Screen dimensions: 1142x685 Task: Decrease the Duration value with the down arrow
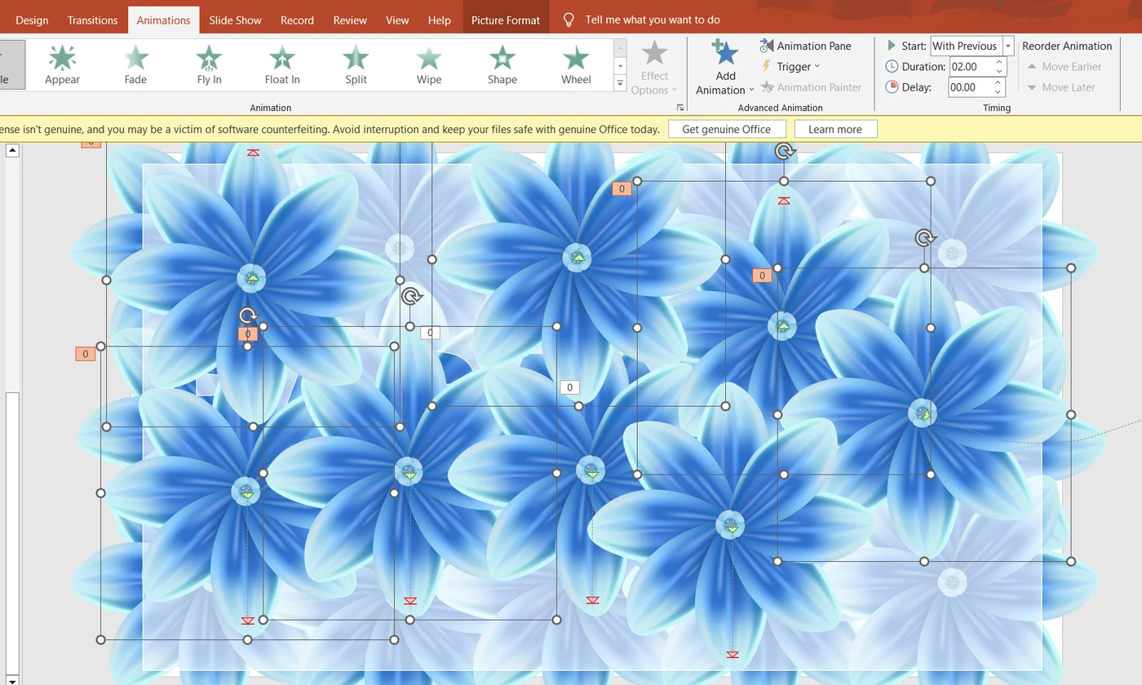click(x=999, y=71)
